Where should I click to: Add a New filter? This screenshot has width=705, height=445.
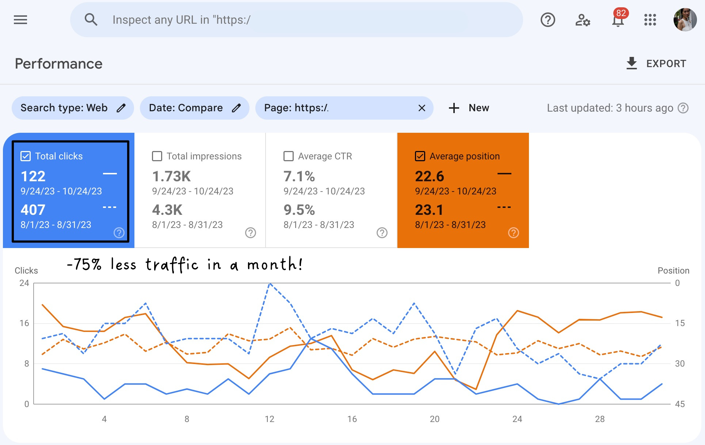pos(469,108)
